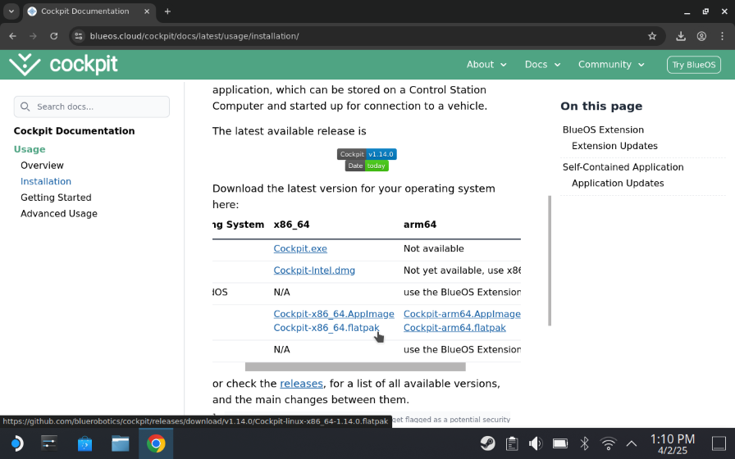Show hidden system tray icons
This screenshot has width=735, height=459.
(x=631, y=444)
